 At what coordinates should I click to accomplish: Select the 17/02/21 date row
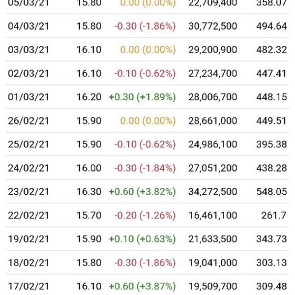147,286
